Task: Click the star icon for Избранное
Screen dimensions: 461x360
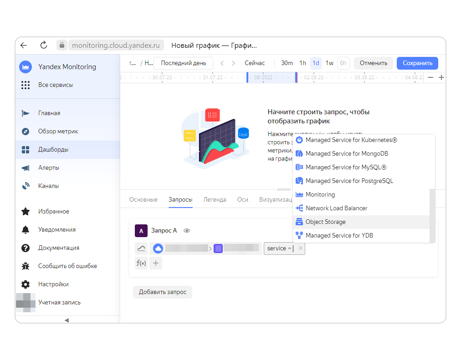Action: coord(26,212)
